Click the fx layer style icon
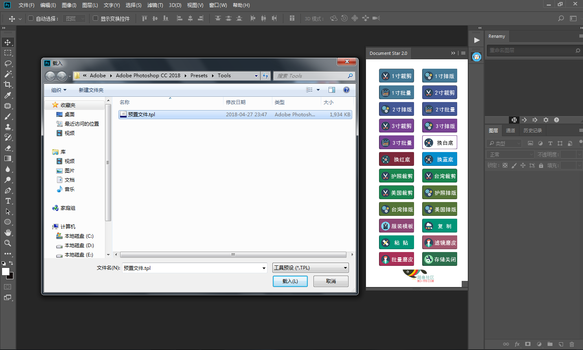 click(x=517, y=344)
